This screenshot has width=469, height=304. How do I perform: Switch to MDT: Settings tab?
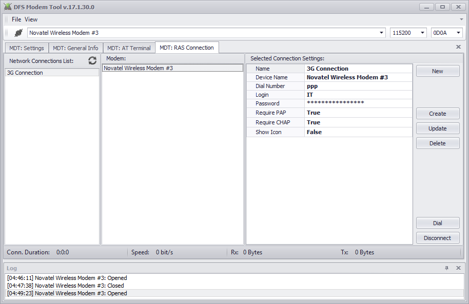click(27, 48)
